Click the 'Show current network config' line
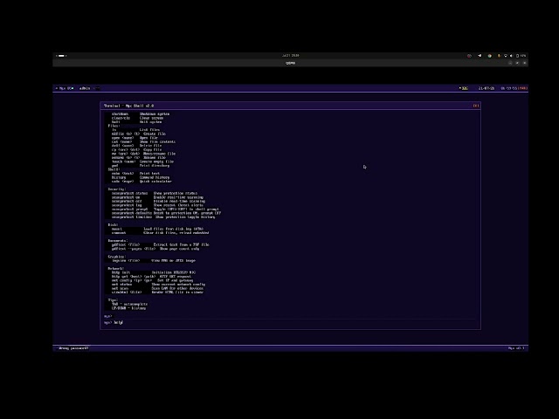 (158, 285)
